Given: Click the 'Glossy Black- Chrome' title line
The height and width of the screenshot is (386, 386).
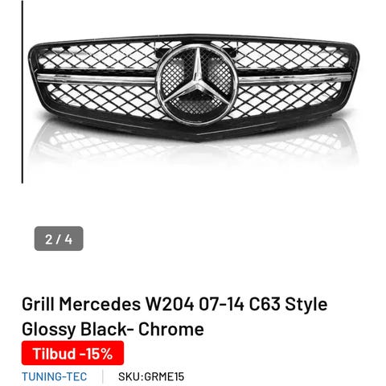Looking at the screenshot, I should [x=113, y=329].
